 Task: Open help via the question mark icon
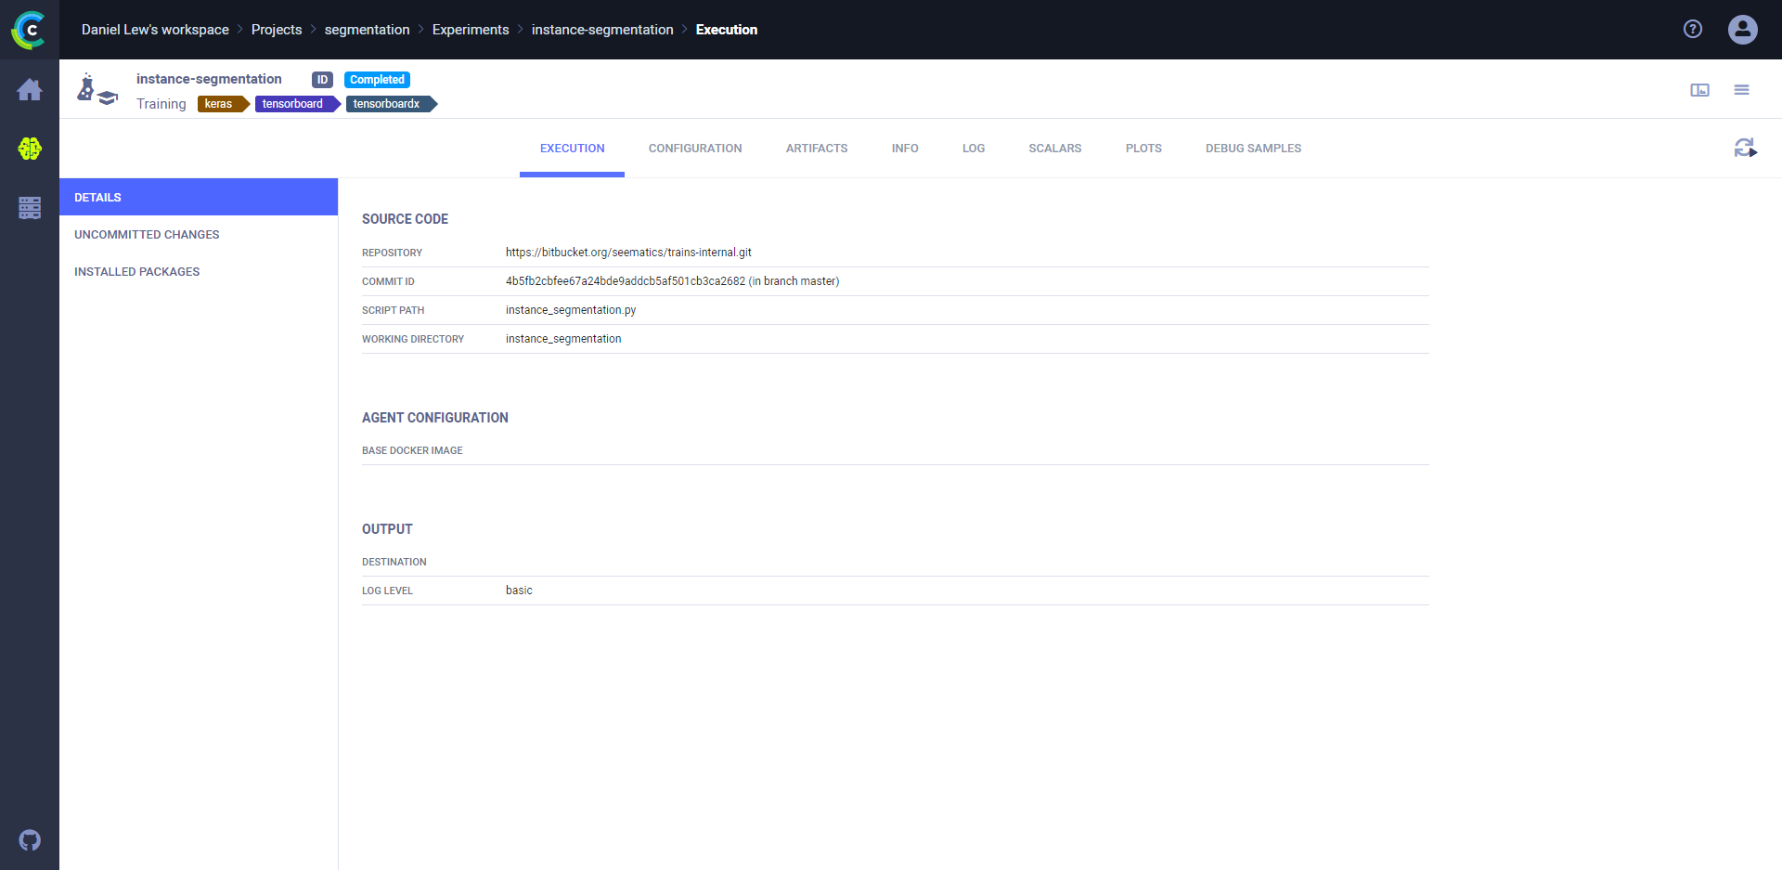click(1693, 29)
